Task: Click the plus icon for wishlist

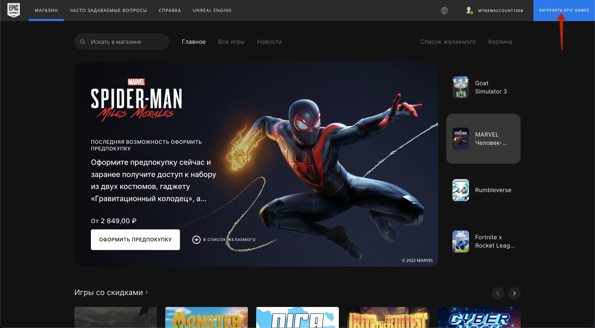Action: 196,239
